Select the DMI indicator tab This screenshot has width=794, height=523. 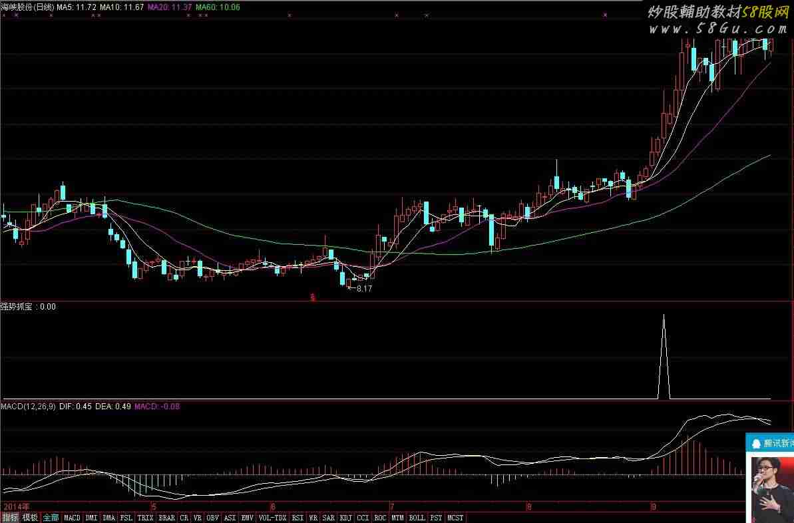click(x=91, y=518)
